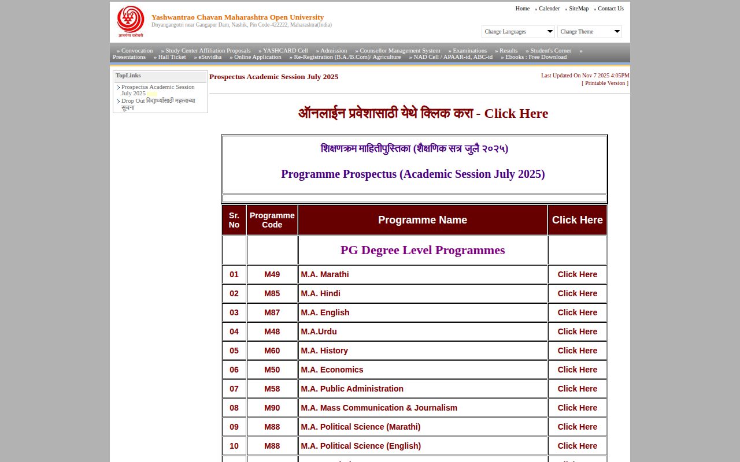Open the Presentations menu item
Image resolution: width=740 pixels, height=462 pixels.
(x=129, y=57)
